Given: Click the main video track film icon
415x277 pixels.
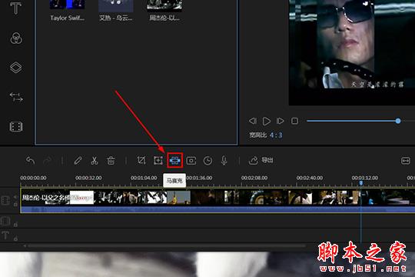Looking at the screenshot, I should coord(5,200).
